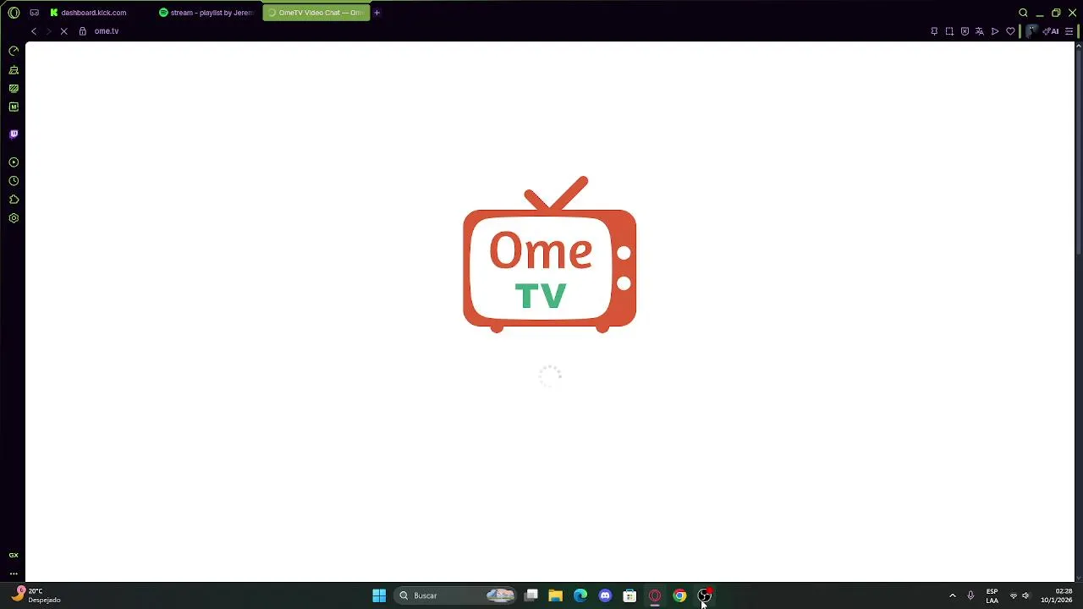Open volume speaker tray icon

coord(1025,595)
